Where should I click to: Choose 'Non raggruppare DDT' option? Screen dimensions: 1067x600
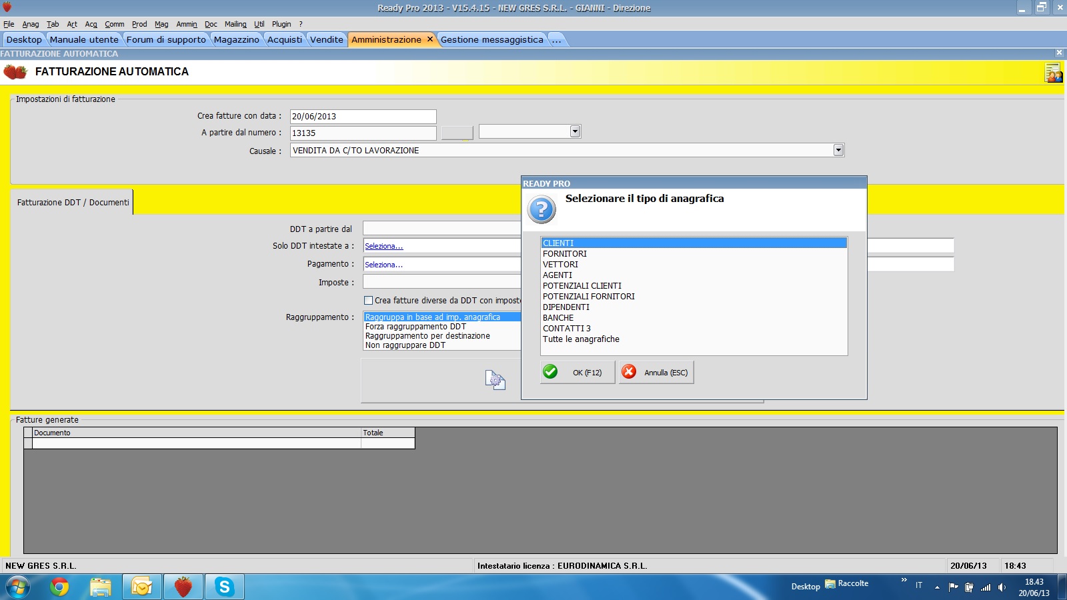point(442,345)
